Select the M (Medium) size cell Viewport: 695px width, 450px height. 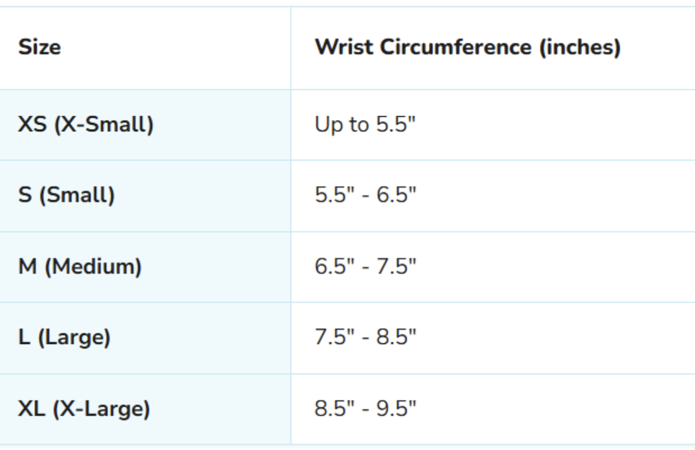pos(80,267)
